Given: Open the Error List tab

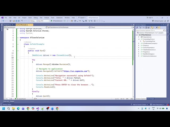Looking at the screenshot, I should (6, 101).
